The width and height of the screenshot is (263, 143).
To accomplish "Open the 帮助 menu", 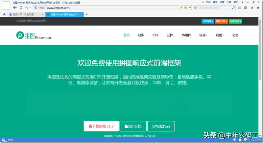I will (236, 2).
